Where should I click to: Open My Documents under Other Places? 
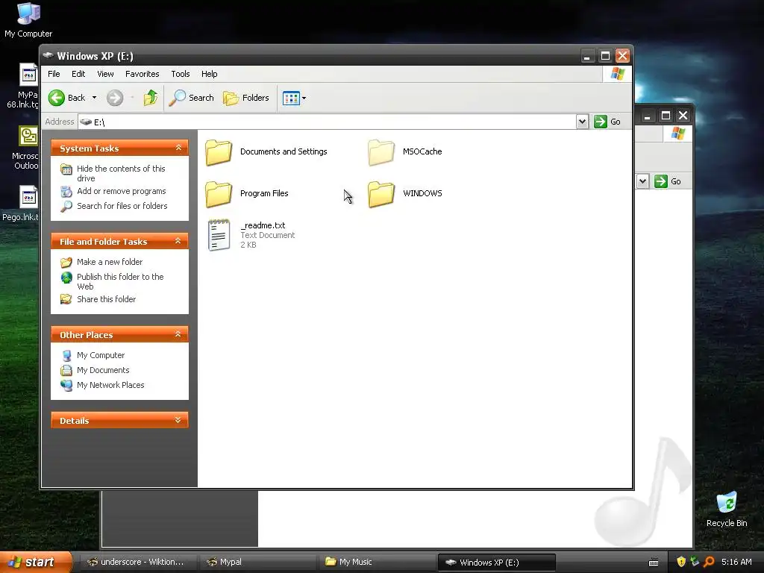click(103, 370)
